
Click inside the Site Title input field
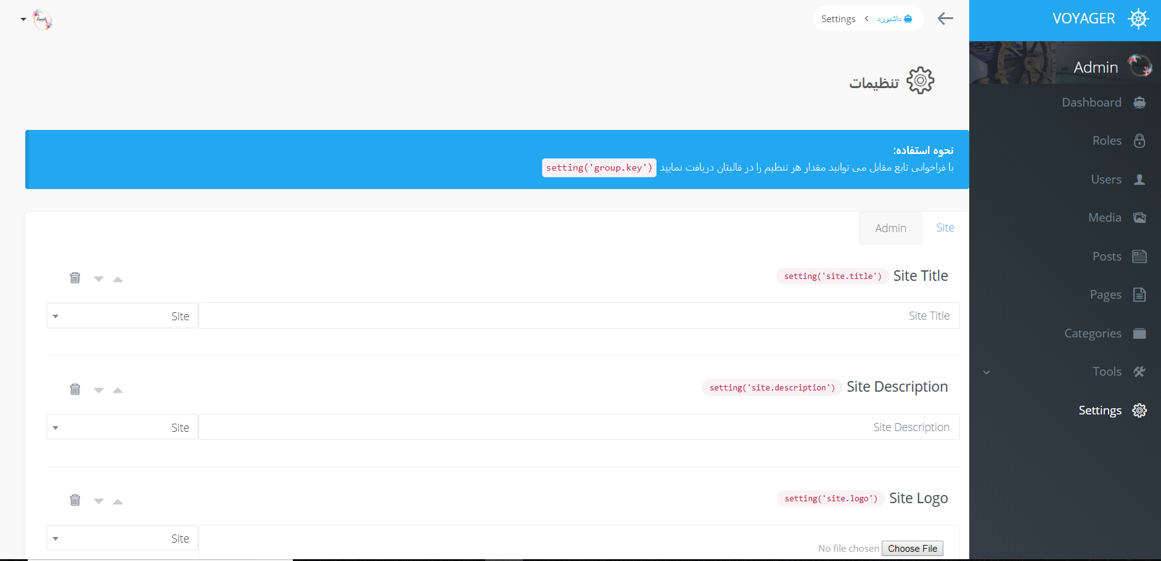(x=580, y=315)
